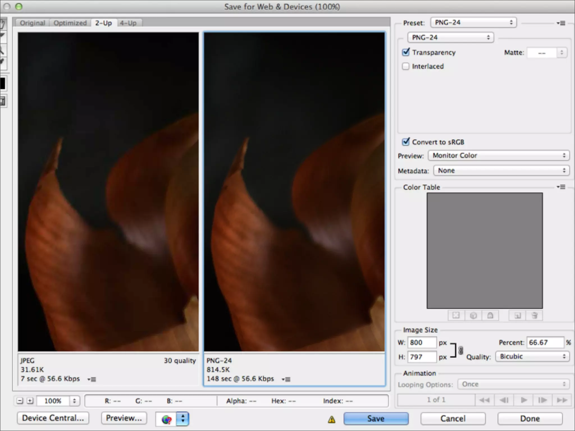Click the black eyedropper color swatch

tap(3, 84)
